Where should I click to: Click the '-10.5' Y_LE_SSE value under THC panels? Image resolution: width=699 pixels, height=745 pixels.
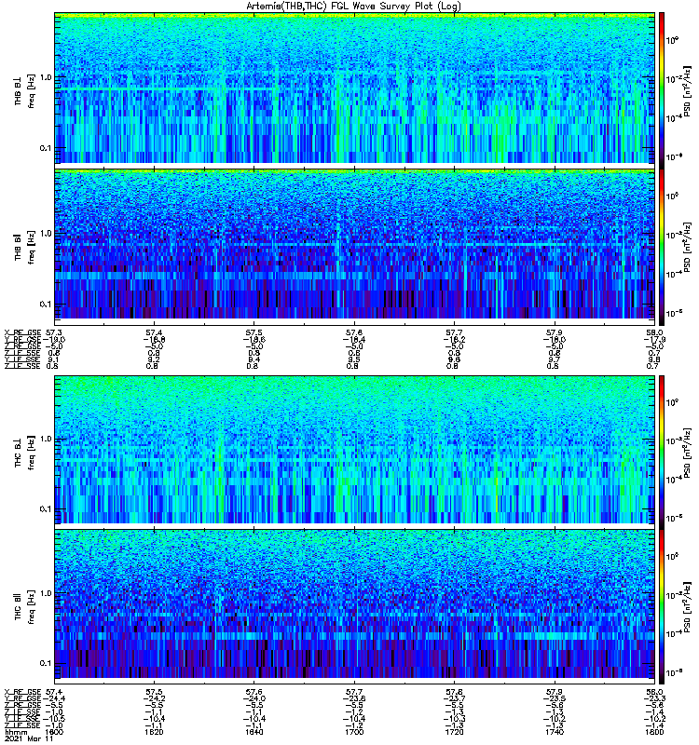54,719
